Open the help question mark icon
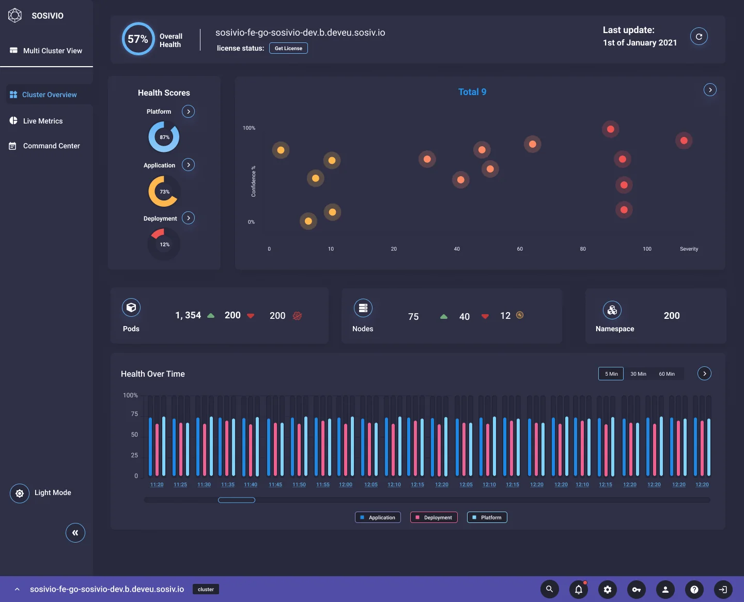The image size is (744, 602). pos(694,589)
